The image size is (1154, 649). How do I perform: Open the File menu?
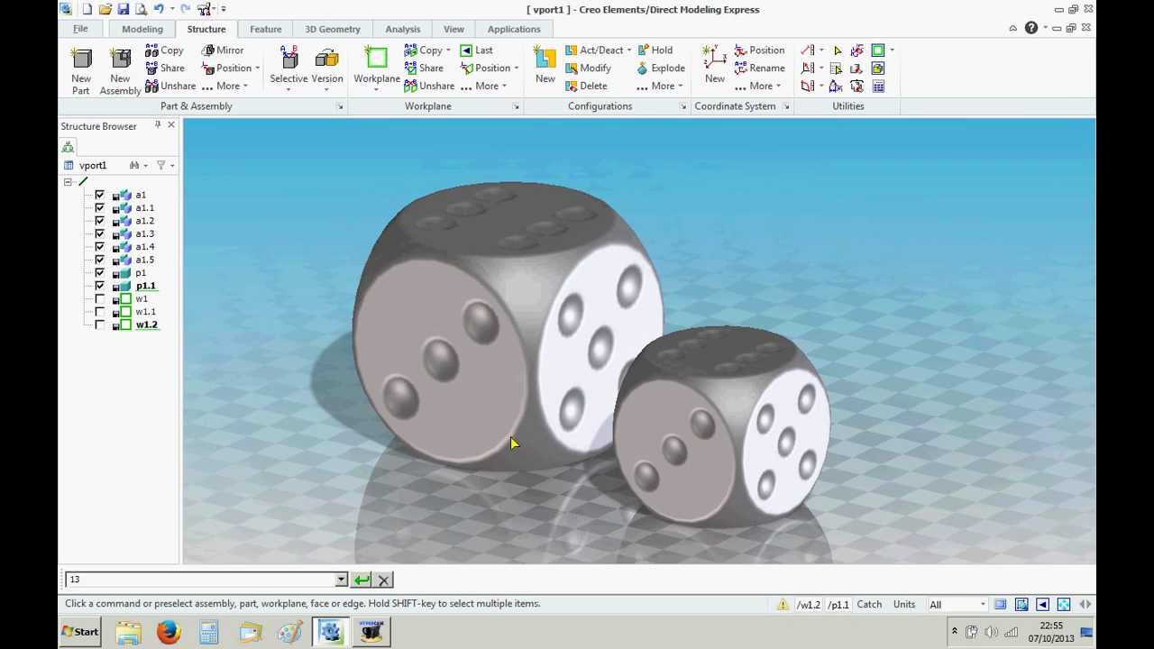point(80,29)
